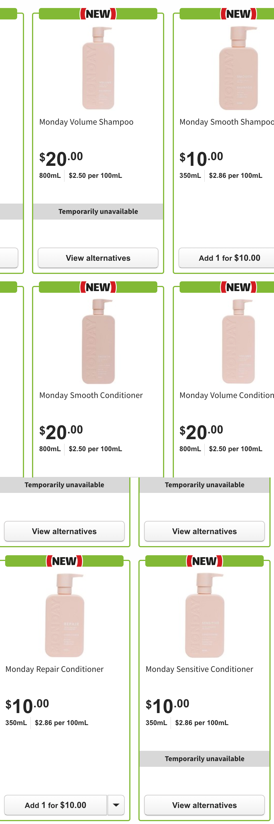The image size is (274, 824).
Task: Click the NEW badge above Monday Sensitive Conditioner
Action: [x=204, y=561]
